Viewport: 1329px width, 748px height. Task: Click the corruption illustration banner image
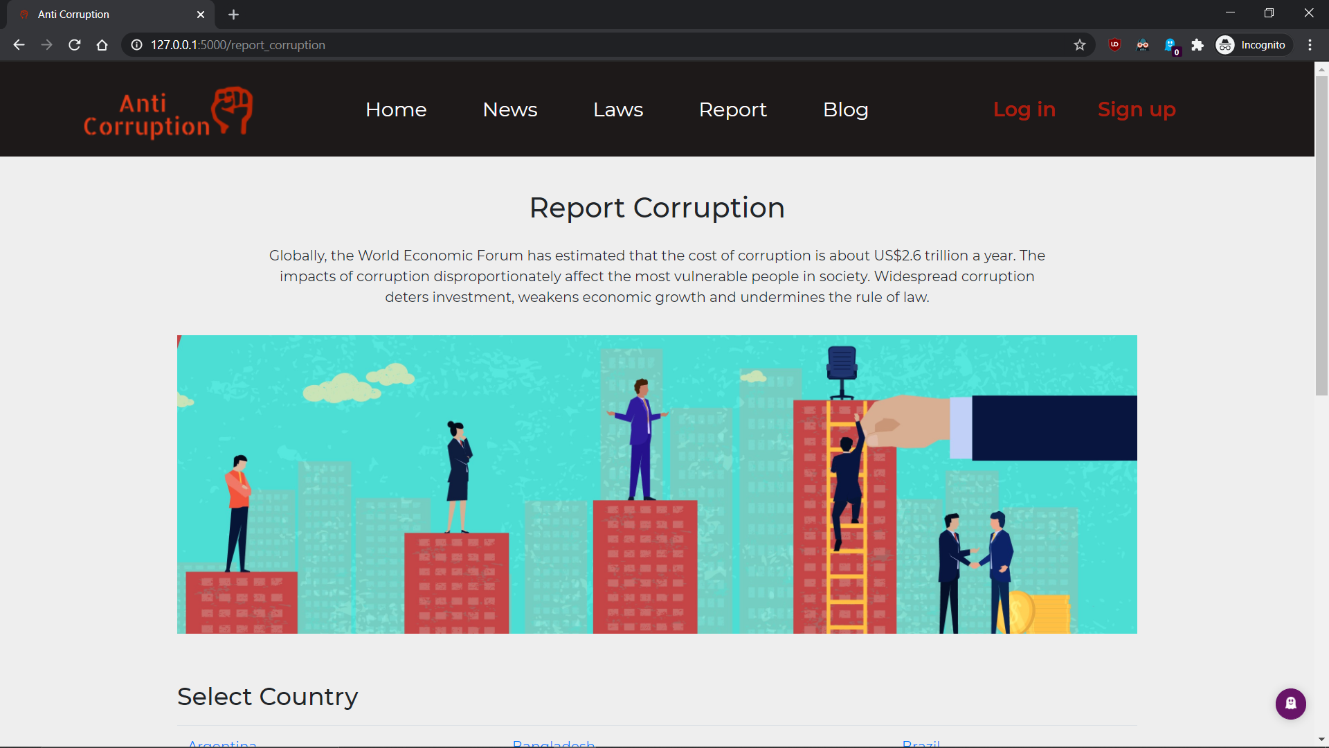pyautogui.click(x=657, y=484)
